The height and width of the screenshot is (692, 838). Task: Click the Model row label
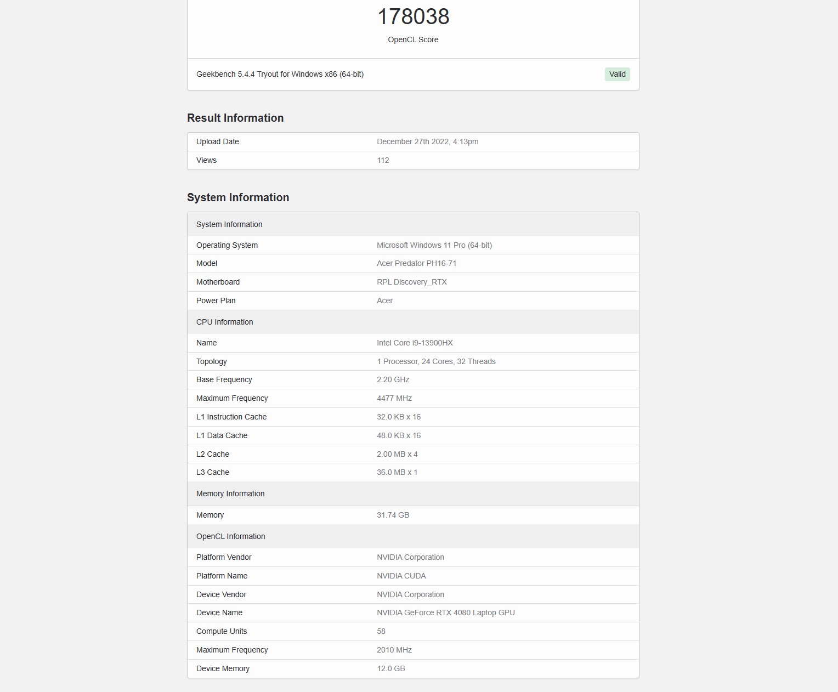(207, 263)
